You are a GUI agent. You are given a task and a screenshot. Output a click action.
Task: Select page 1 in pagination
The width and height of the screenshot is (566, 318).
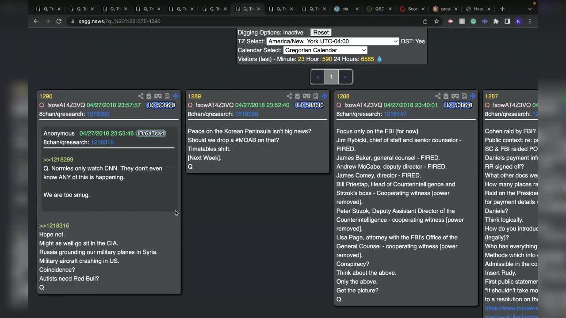pos(331,77)
